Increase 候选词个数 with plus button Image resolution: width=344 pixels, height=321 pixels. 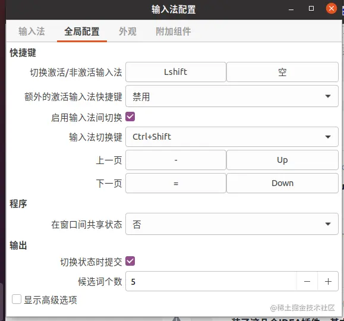click(328, 282)
